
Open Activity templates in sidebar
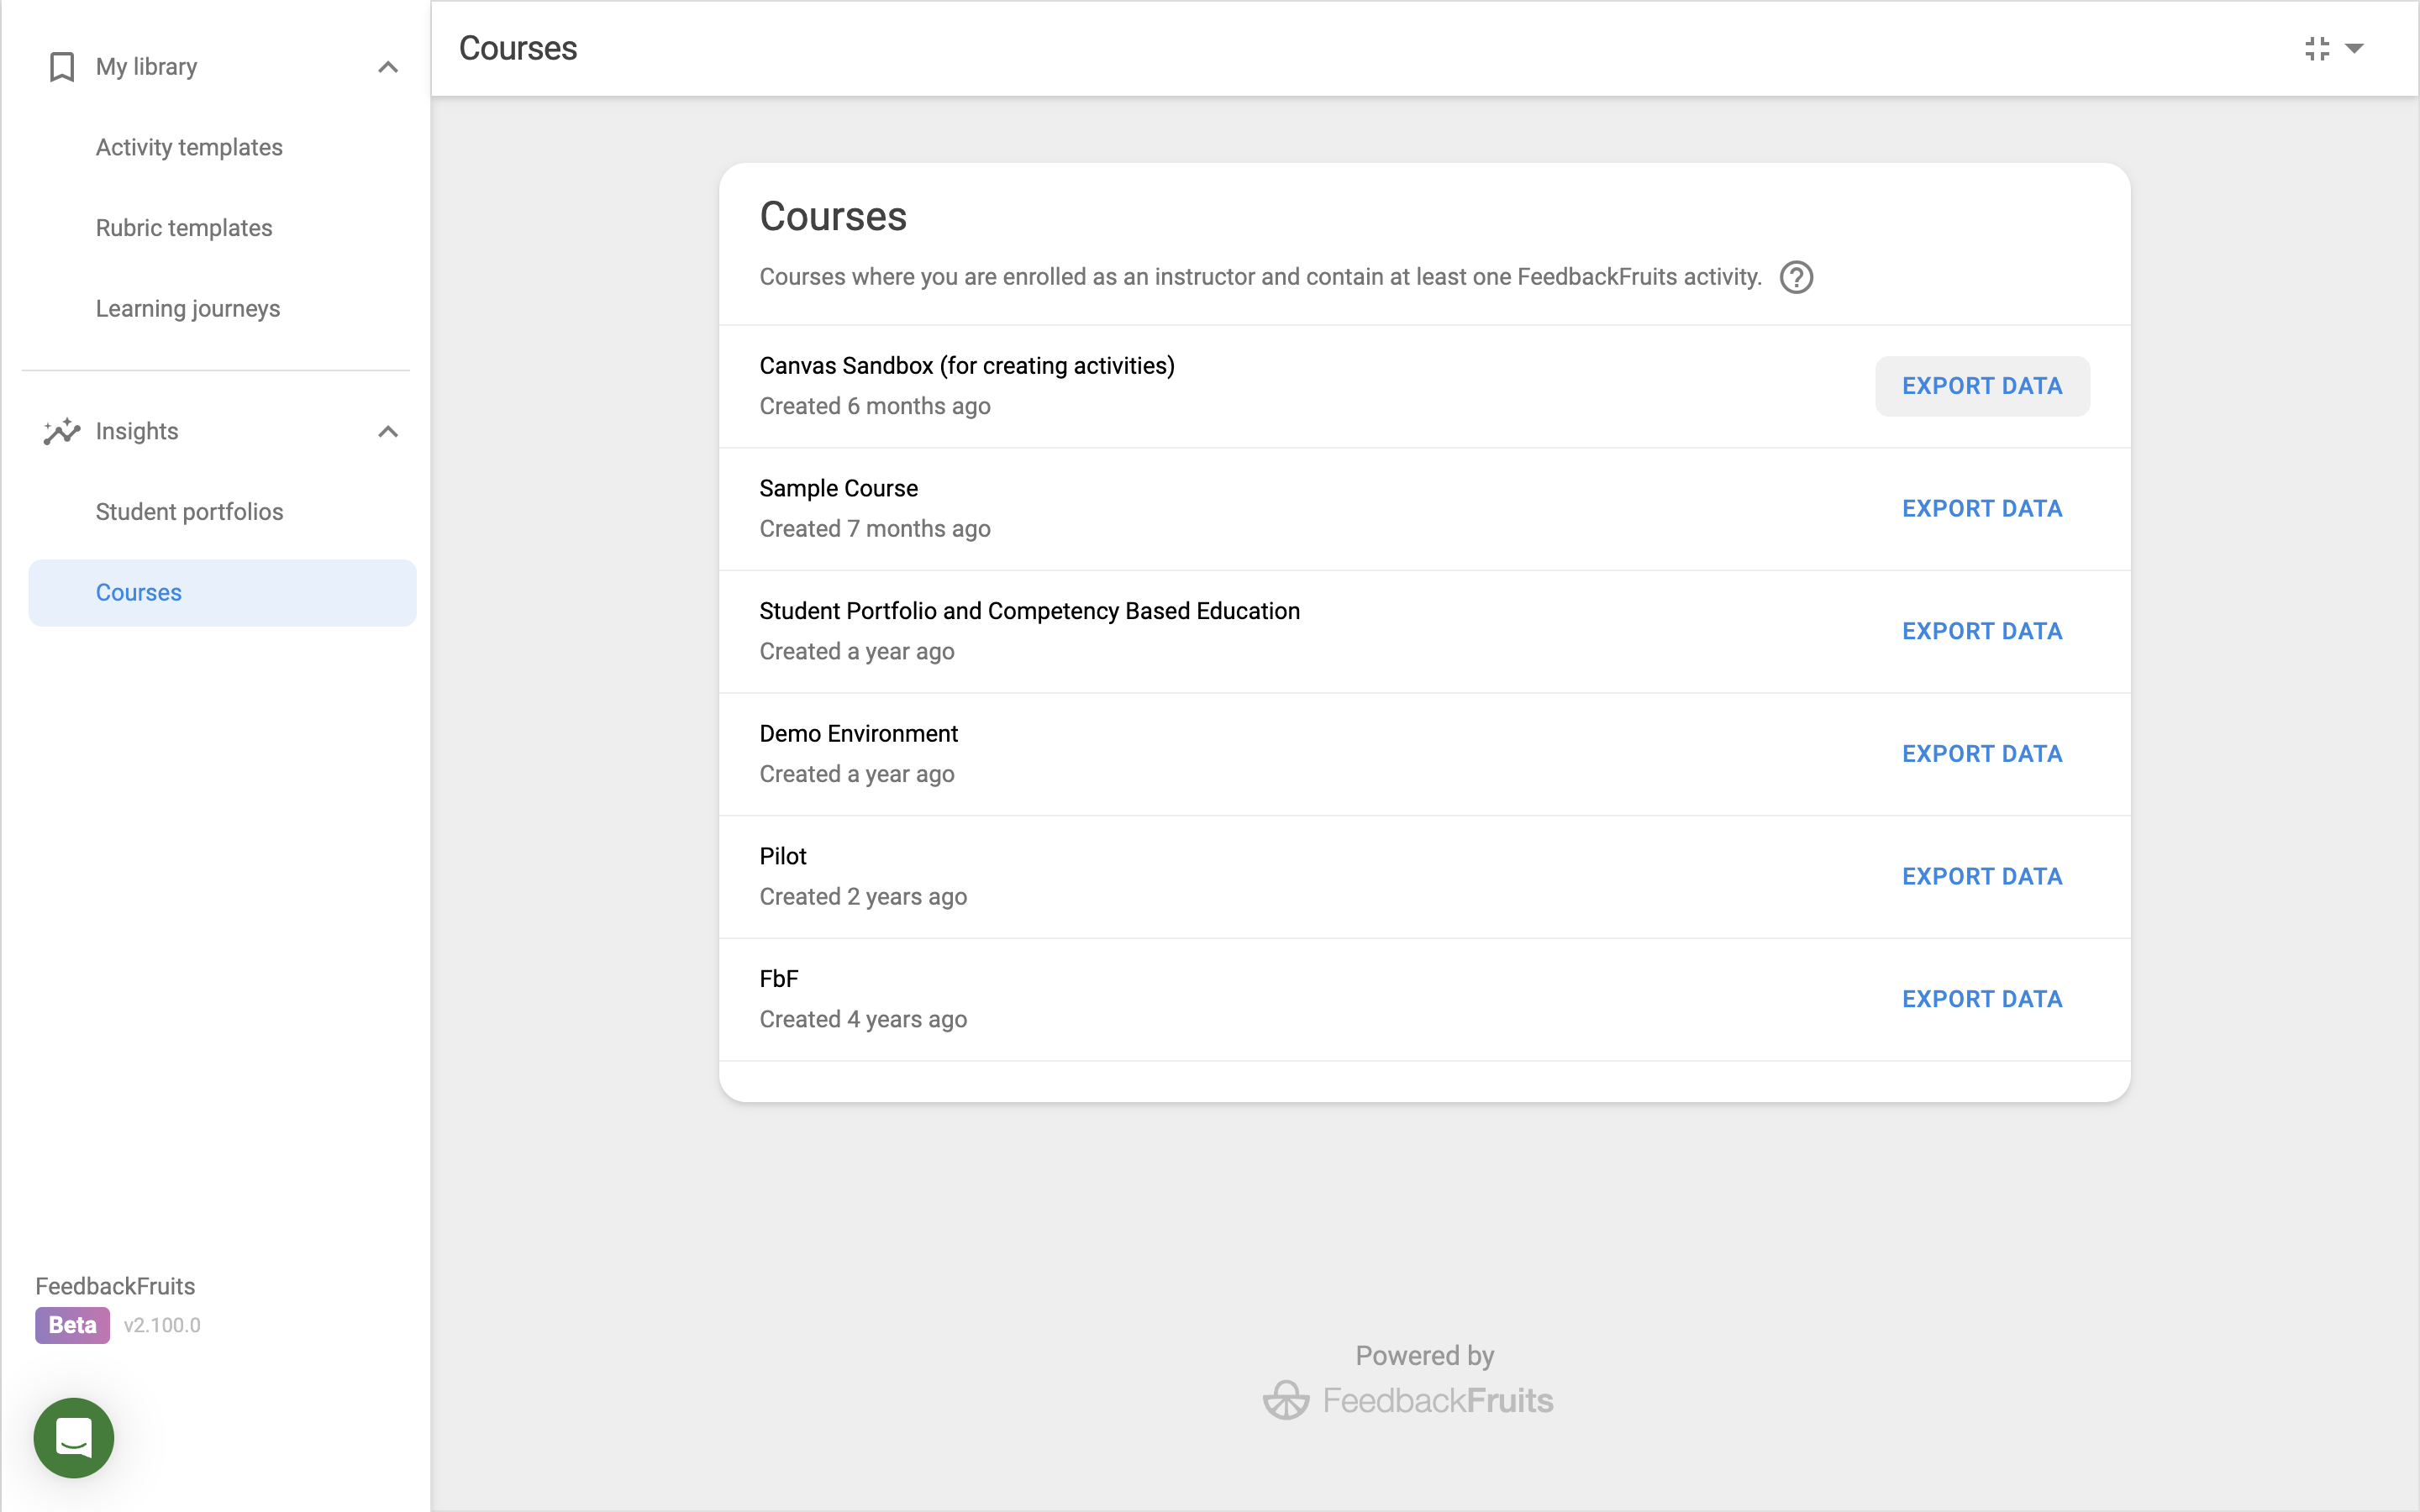tap(189, 147)
